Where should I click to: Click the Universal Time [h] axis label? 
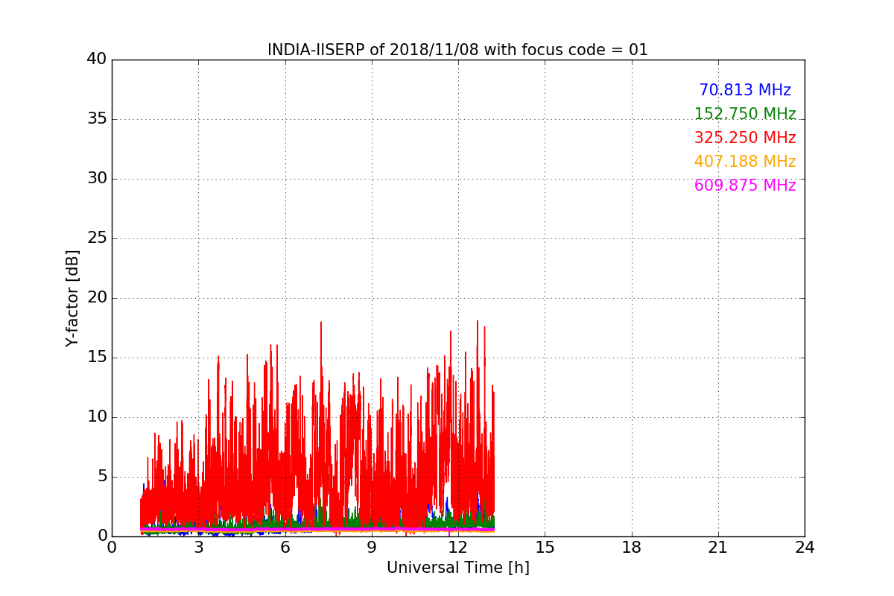click(457, 568)
